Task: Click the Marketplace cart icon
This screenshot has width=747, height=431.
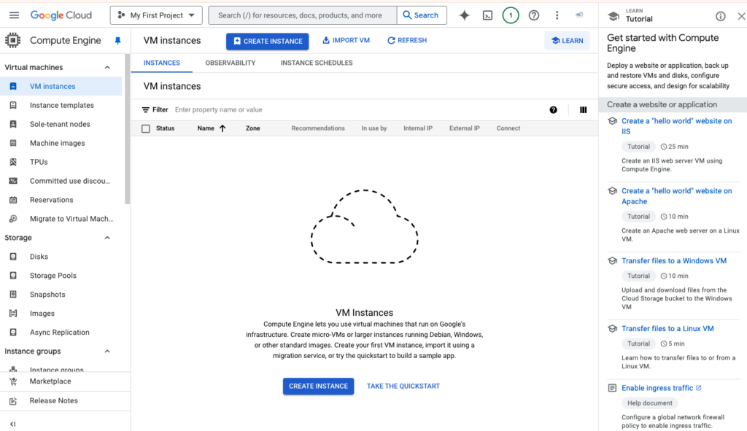Action: click(13, 381)
